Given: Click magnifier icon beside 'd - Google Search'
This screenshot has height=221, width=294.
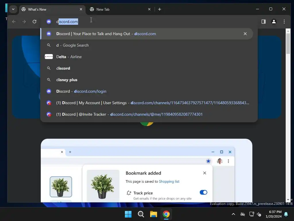Looking at the screenshot, I should pyautogui.click(x=49, y=45).
